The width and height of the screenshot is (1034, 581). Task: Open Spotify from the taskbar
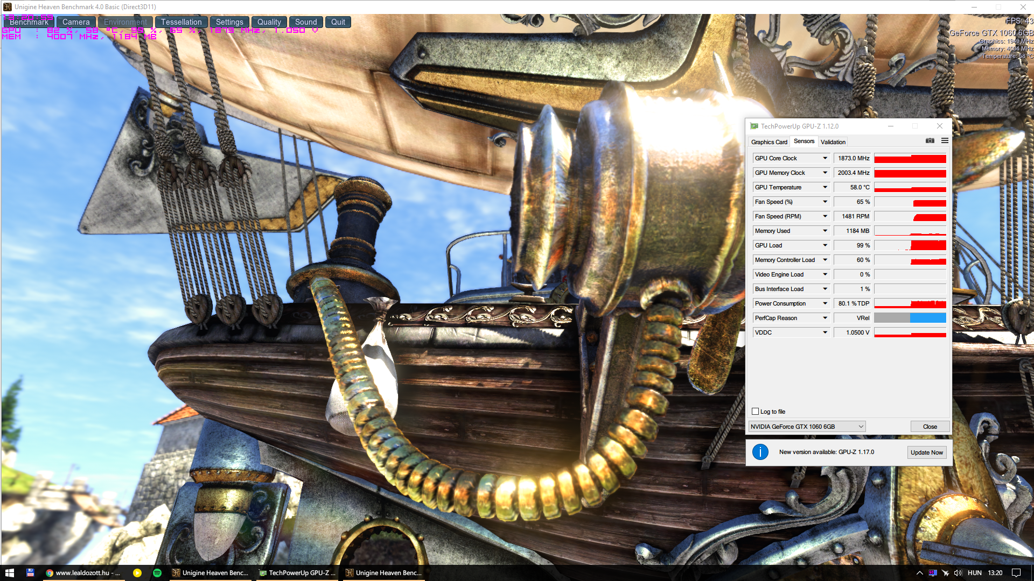(x=157, y=573)
